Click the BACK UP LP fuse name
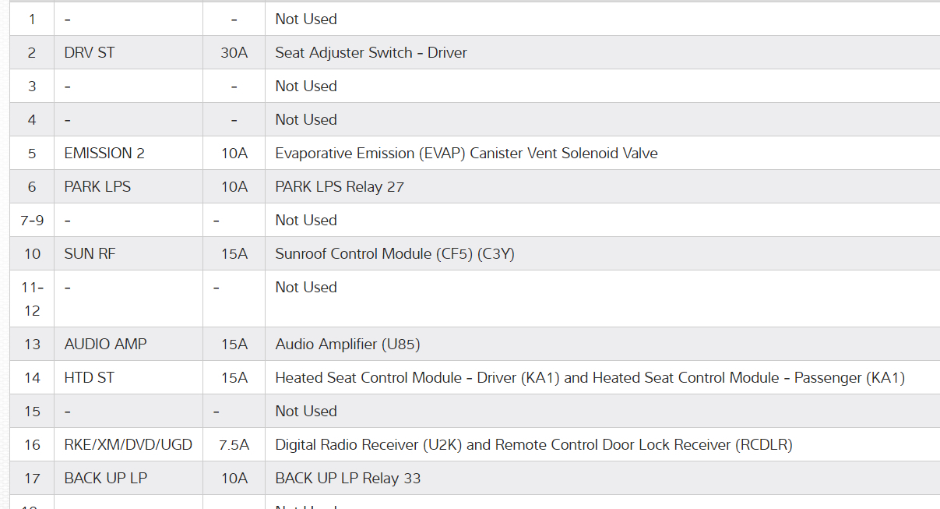The height and width of the screenshot is (509, 940). point(105,479)
